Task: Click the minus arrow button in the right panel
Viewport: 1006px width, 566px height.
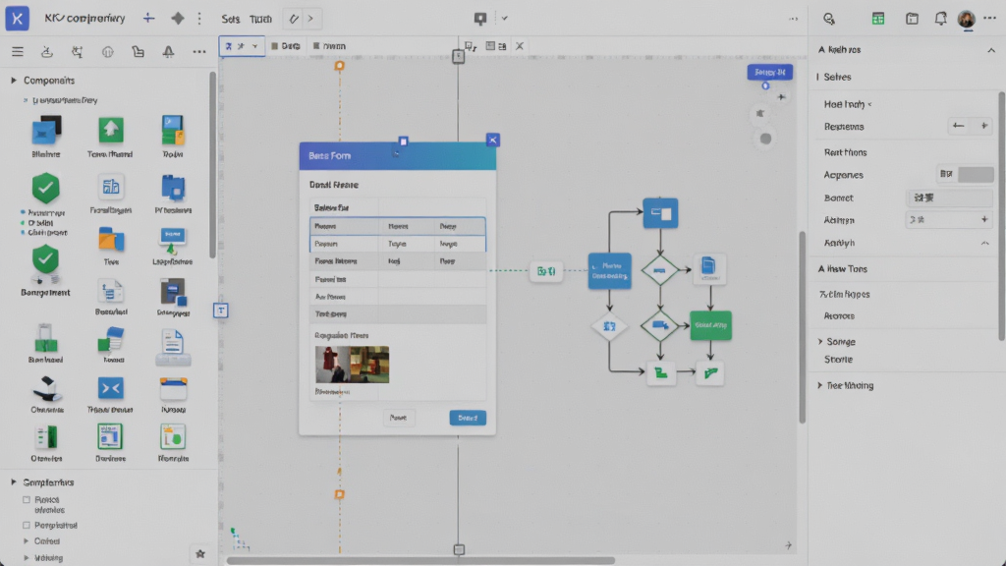Action: [959, 127]
